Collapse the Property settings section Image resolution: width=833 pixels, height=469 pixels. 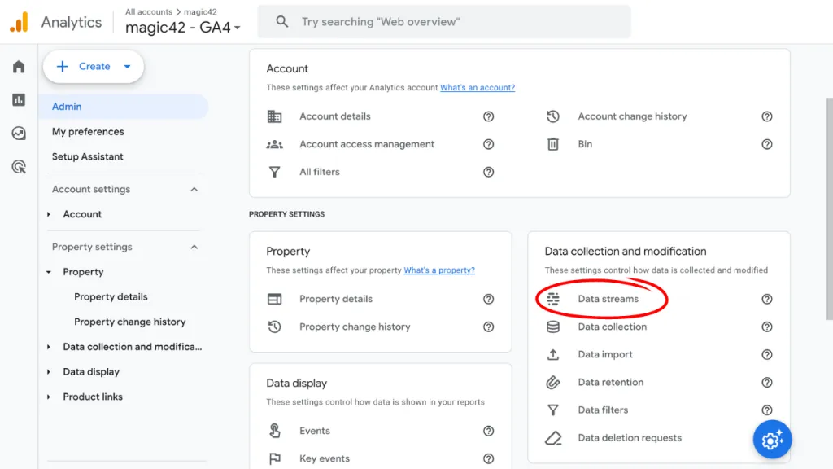click(x=194, y=247)
